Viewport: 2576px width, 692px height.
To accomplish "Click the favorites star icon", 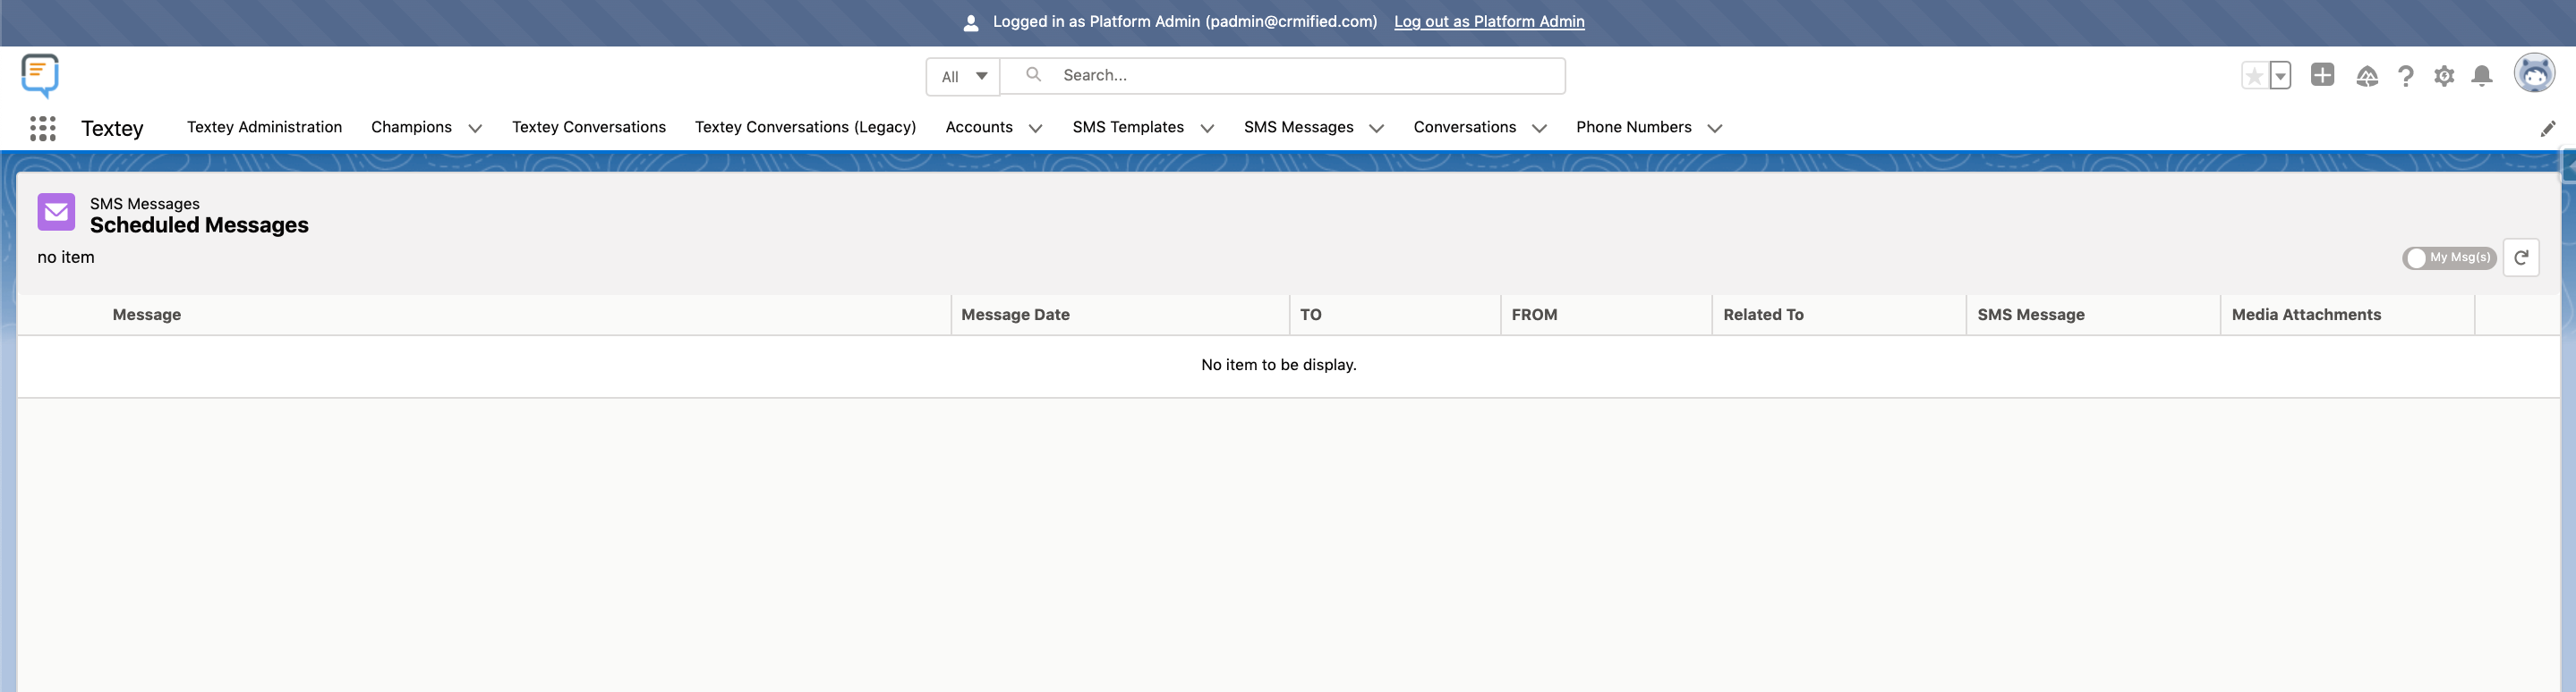I will click(x=2254, y=76).
